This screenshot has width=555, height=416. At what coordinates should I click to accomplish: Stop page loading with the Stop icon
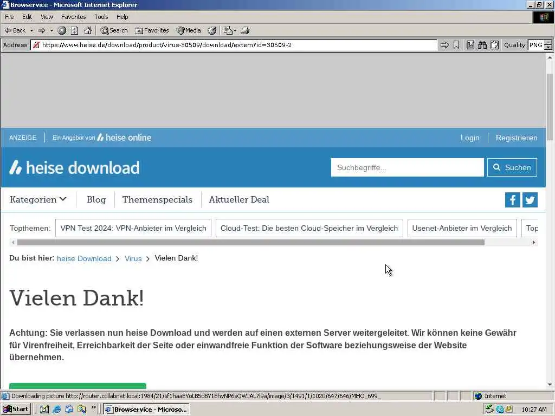tap(62, 30)
